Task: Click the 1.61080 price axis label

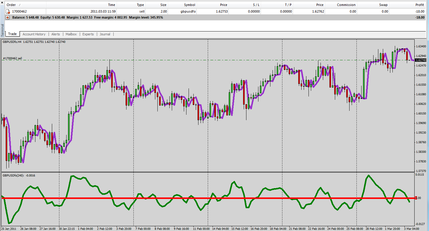Action: coord(421,94)
